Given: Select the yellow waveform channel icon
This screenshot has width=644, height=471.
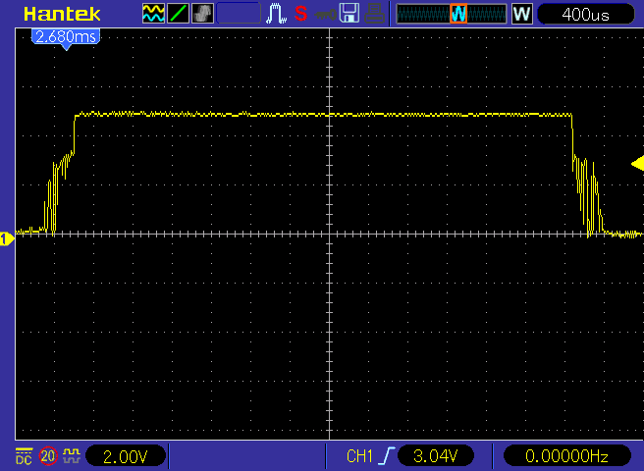Looking at the screenshot, I should (x=153, y=14).
